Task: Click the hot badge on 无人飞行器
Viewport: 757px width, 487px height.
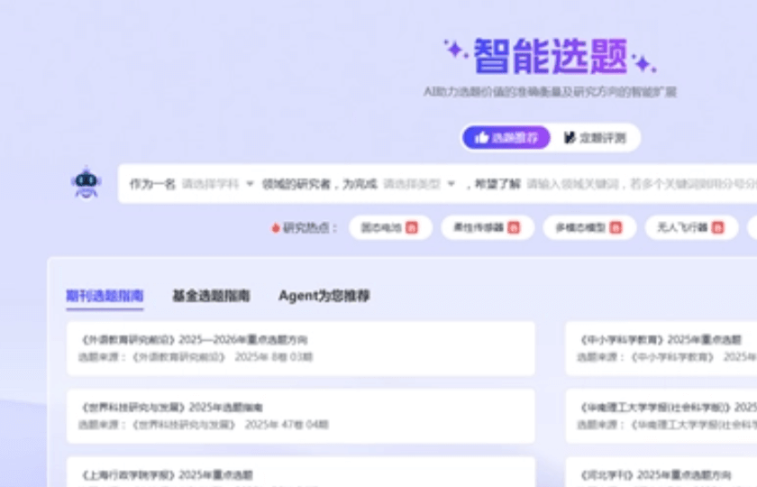Action: click(x=718, y=227)
